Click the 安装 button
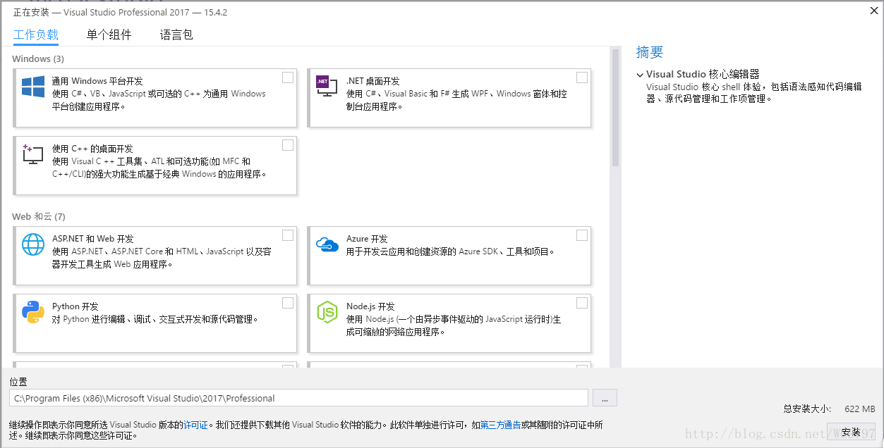The image size is (884, 448). [x=851, y=432]
